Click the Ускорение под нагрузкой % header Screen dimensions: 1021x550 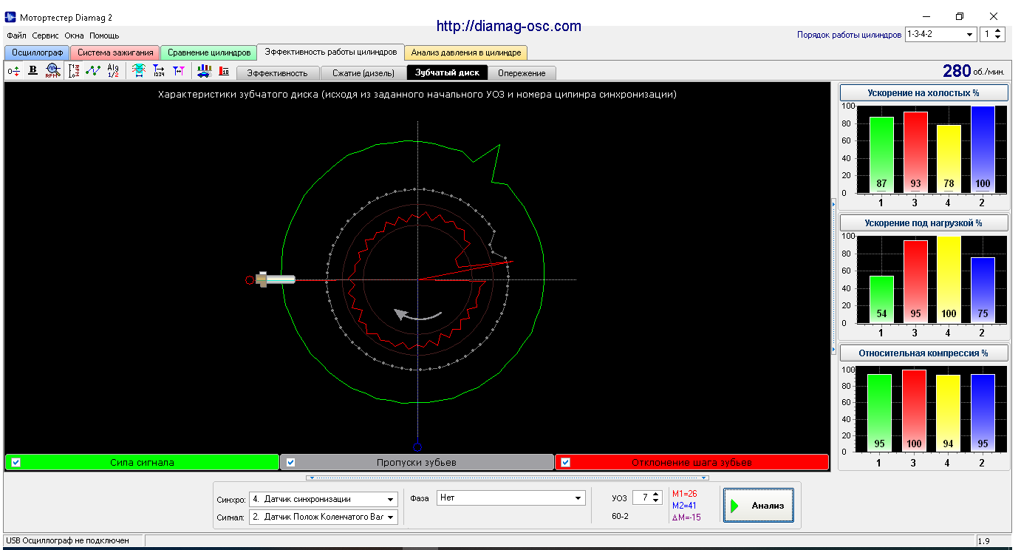coord(924,223)
